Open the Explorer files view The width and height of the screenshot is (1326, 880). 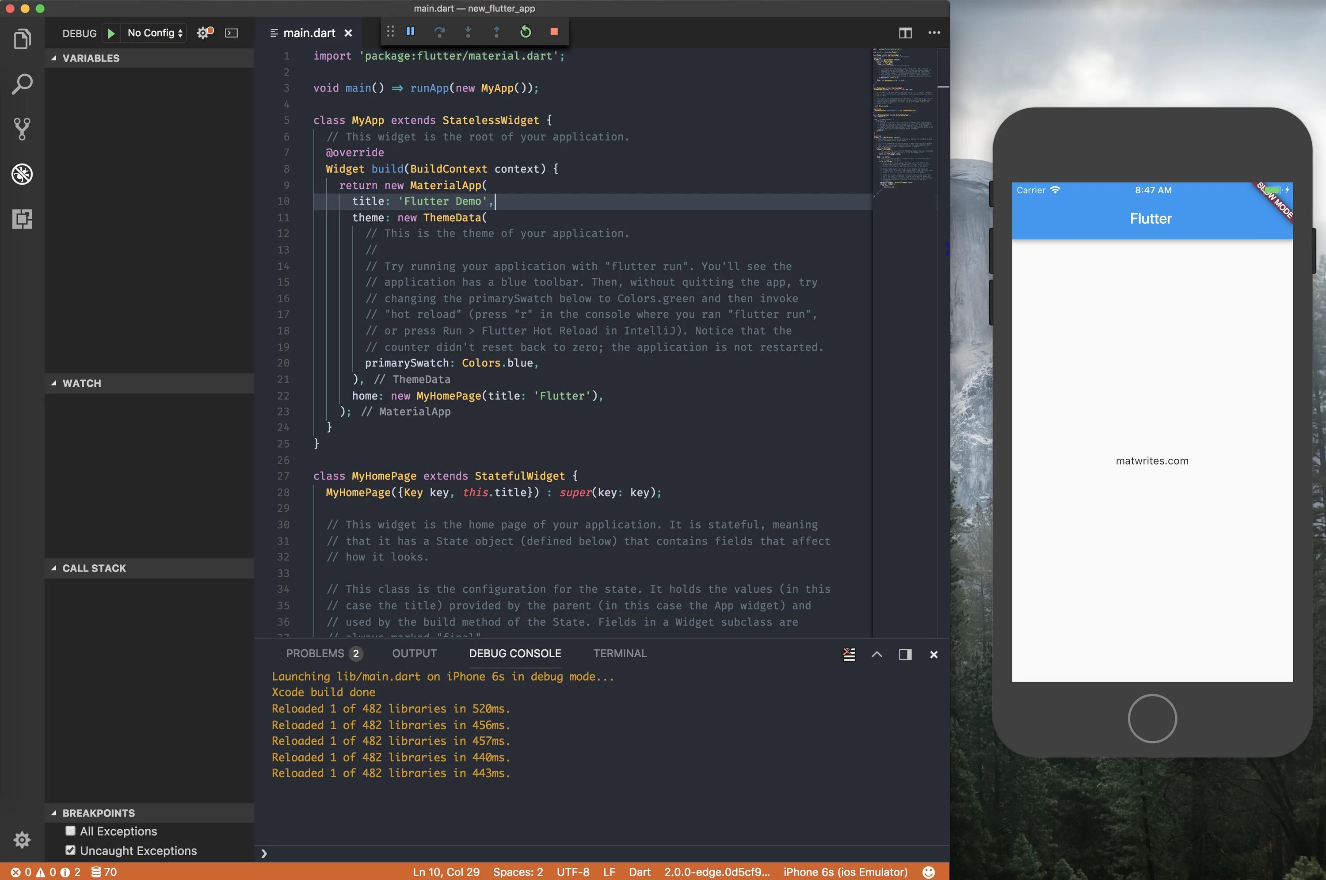pyautogui.click(x=22, y=39)
